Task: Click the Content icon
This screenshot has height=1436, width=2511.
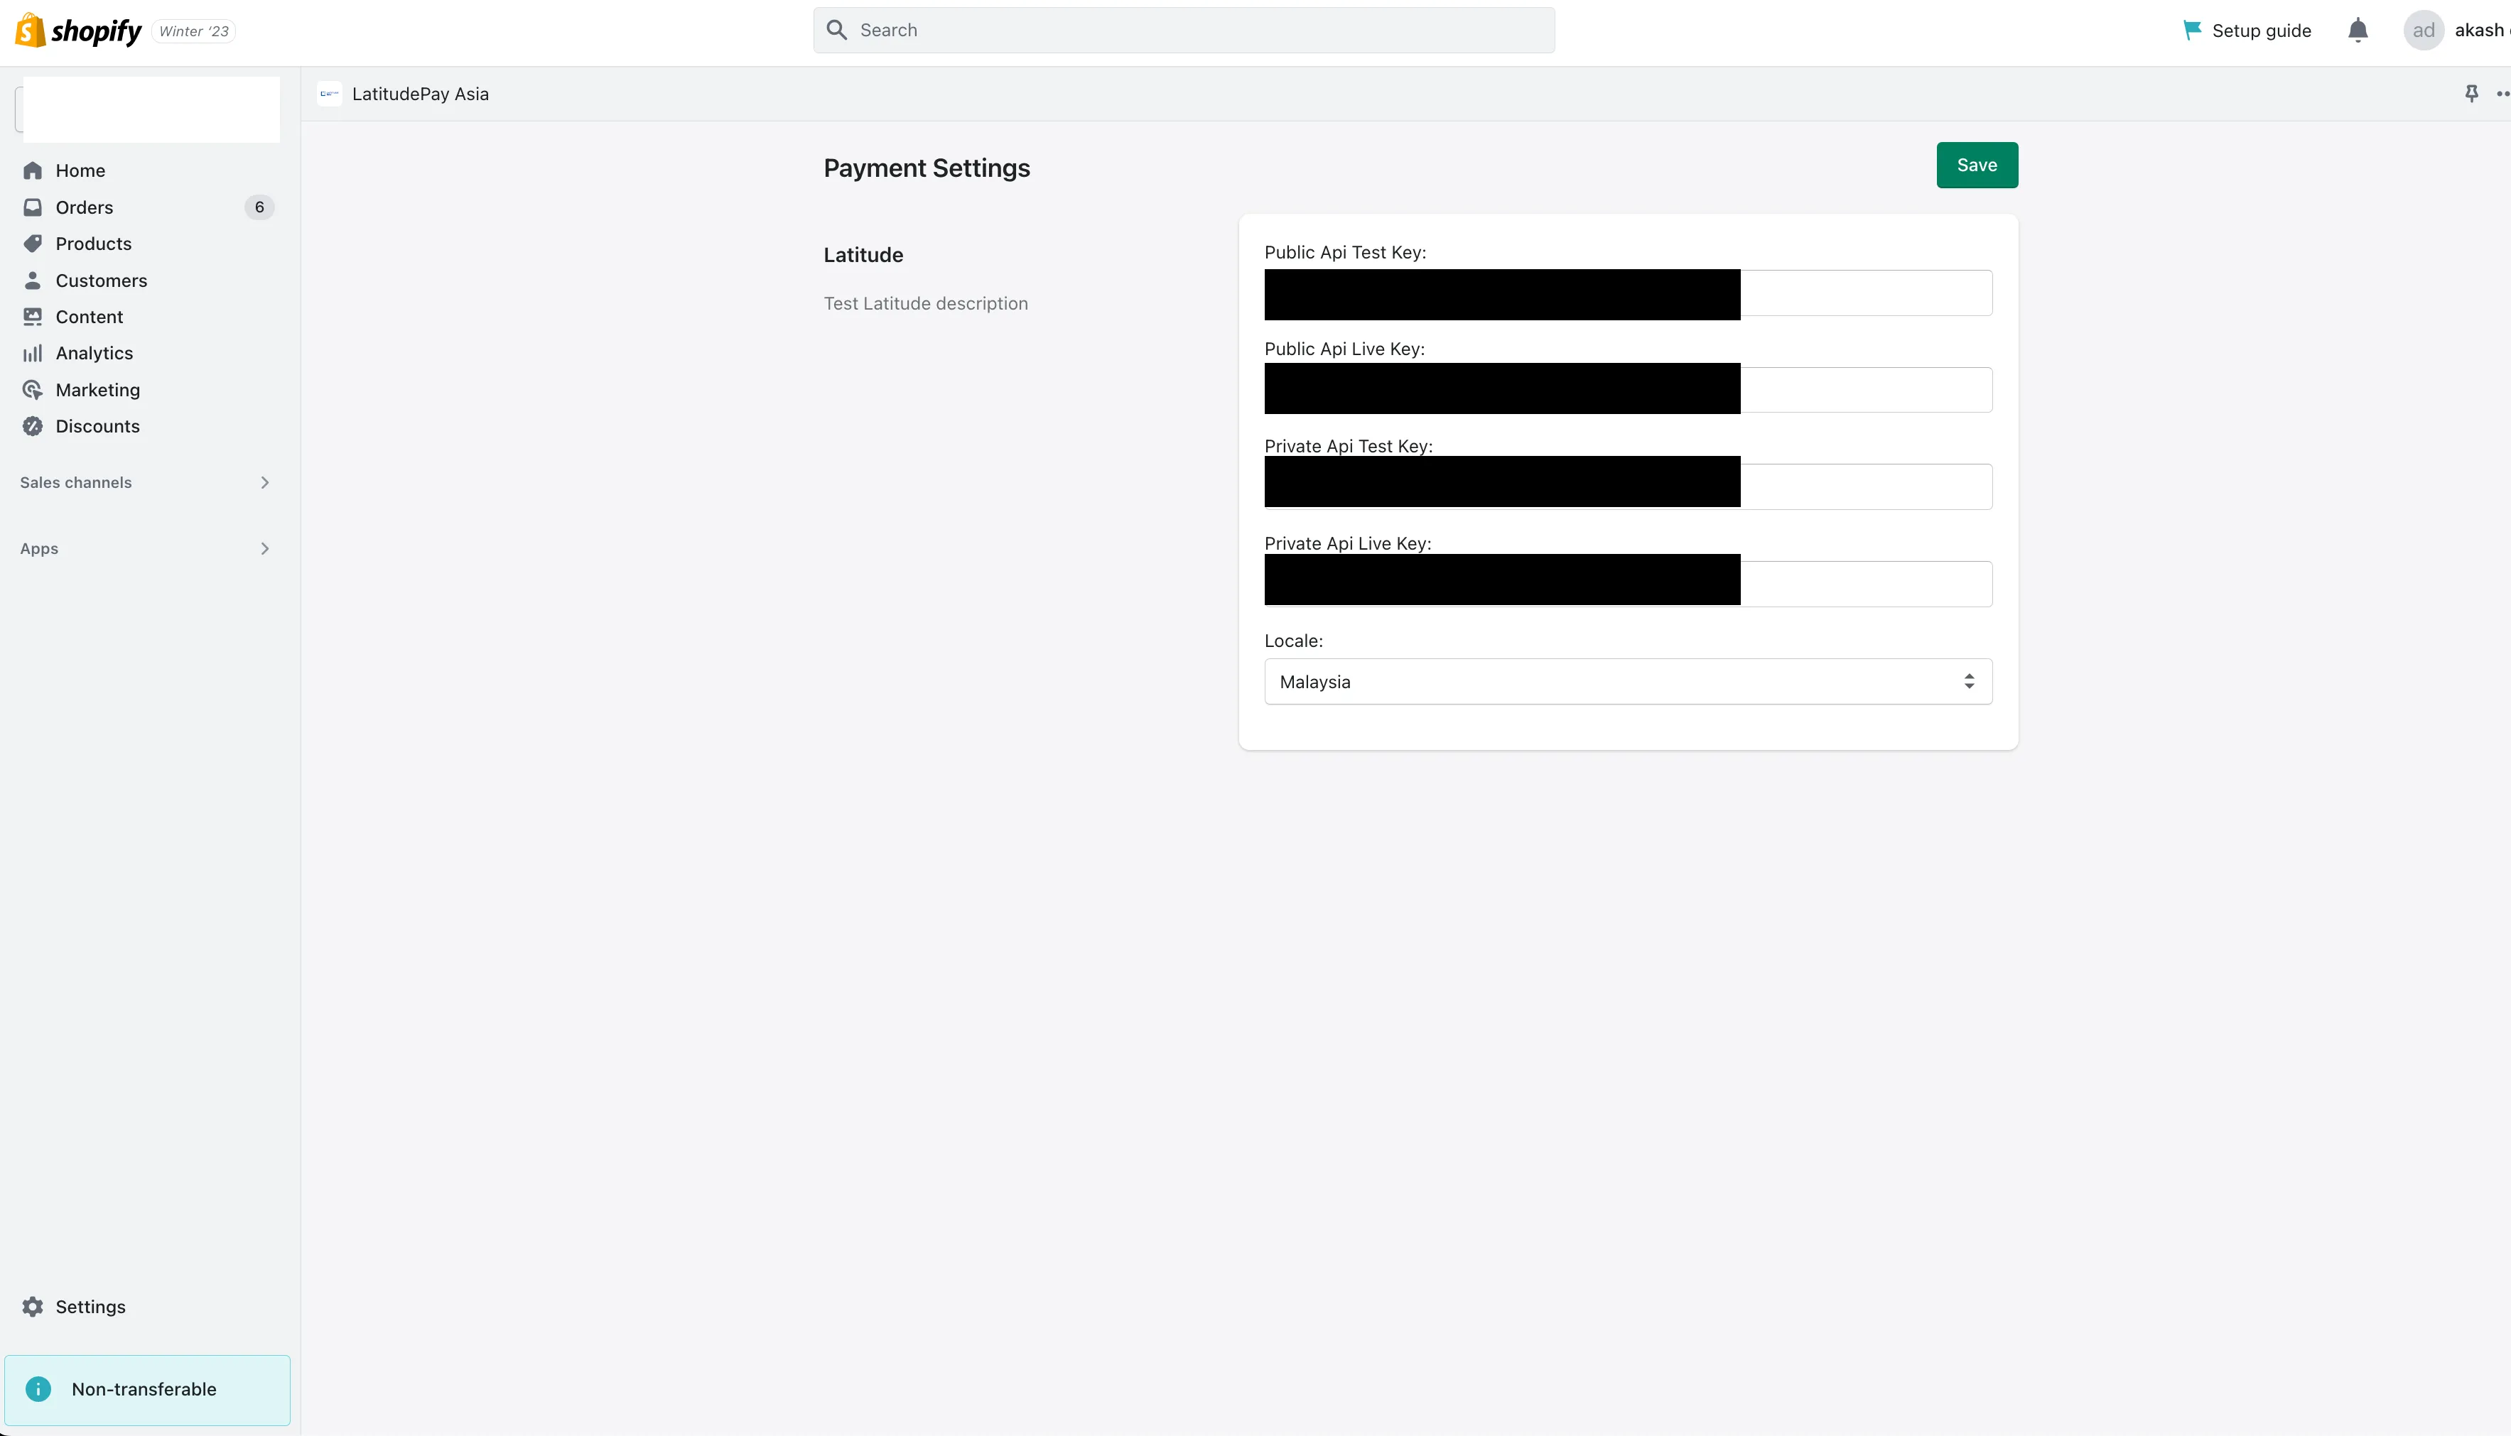Action: coord(33,317)
